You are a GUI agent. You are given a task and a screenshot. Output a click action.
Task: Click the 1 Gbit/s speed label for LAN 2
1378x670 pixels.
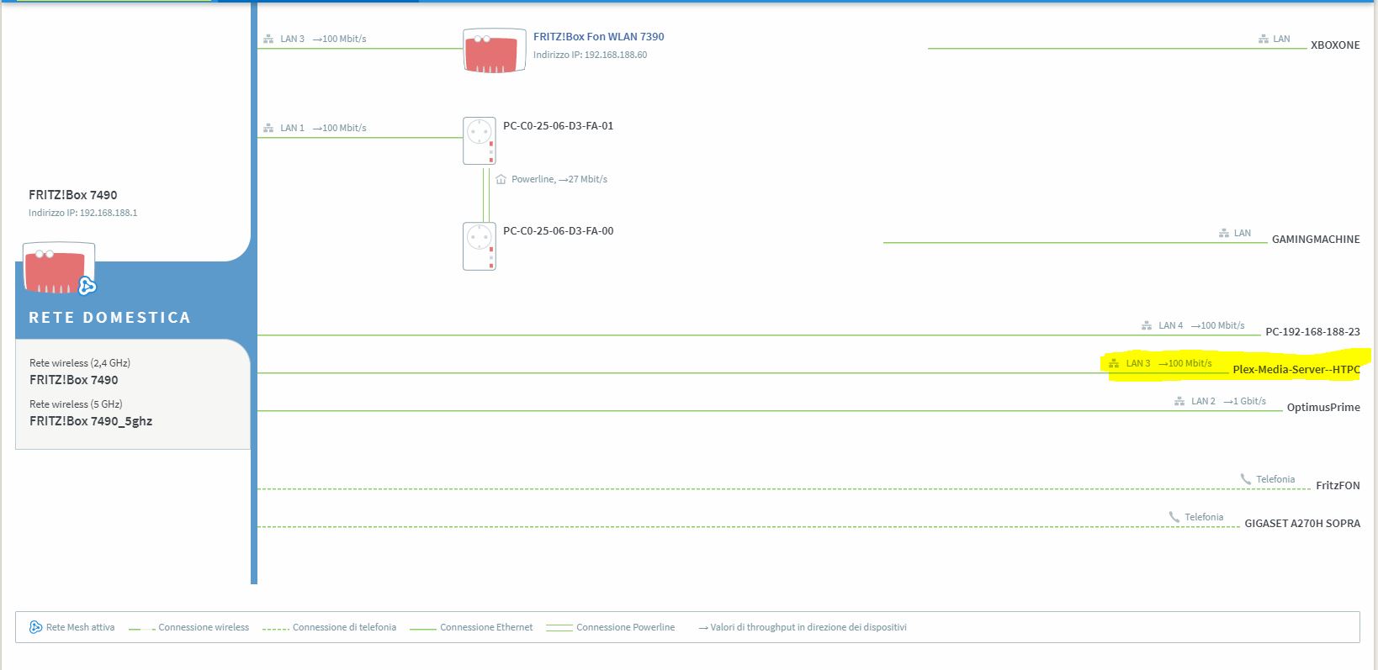pyautogui.click(x=1244, y=401)
